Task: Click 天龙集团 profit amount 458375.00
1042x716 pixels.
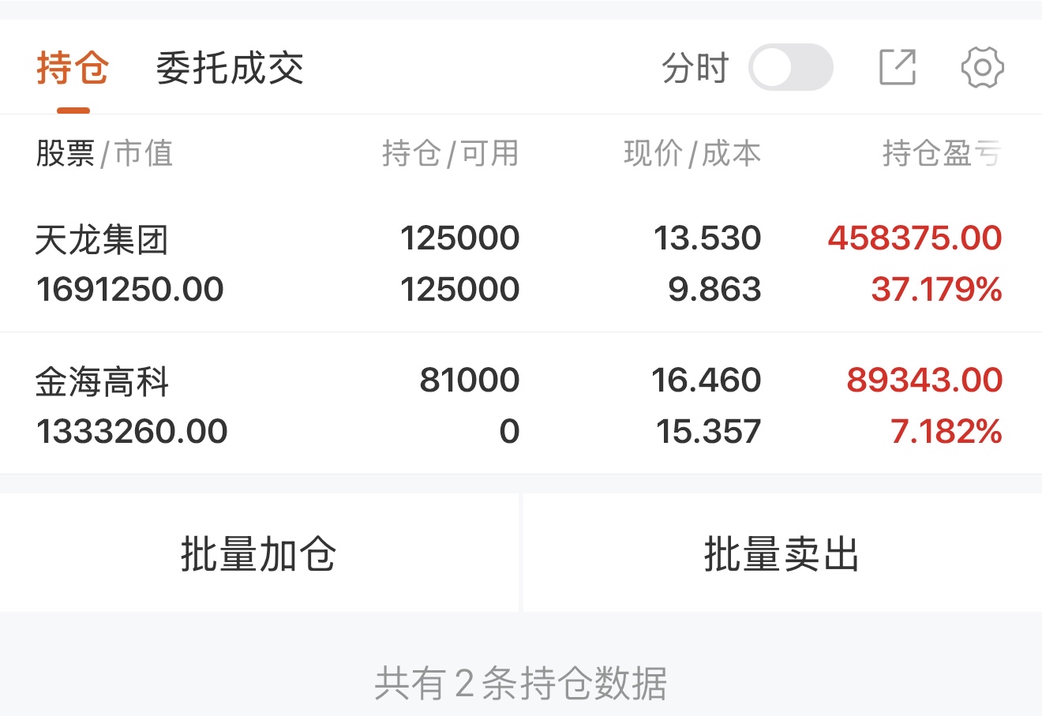Action: click(914, 238)
